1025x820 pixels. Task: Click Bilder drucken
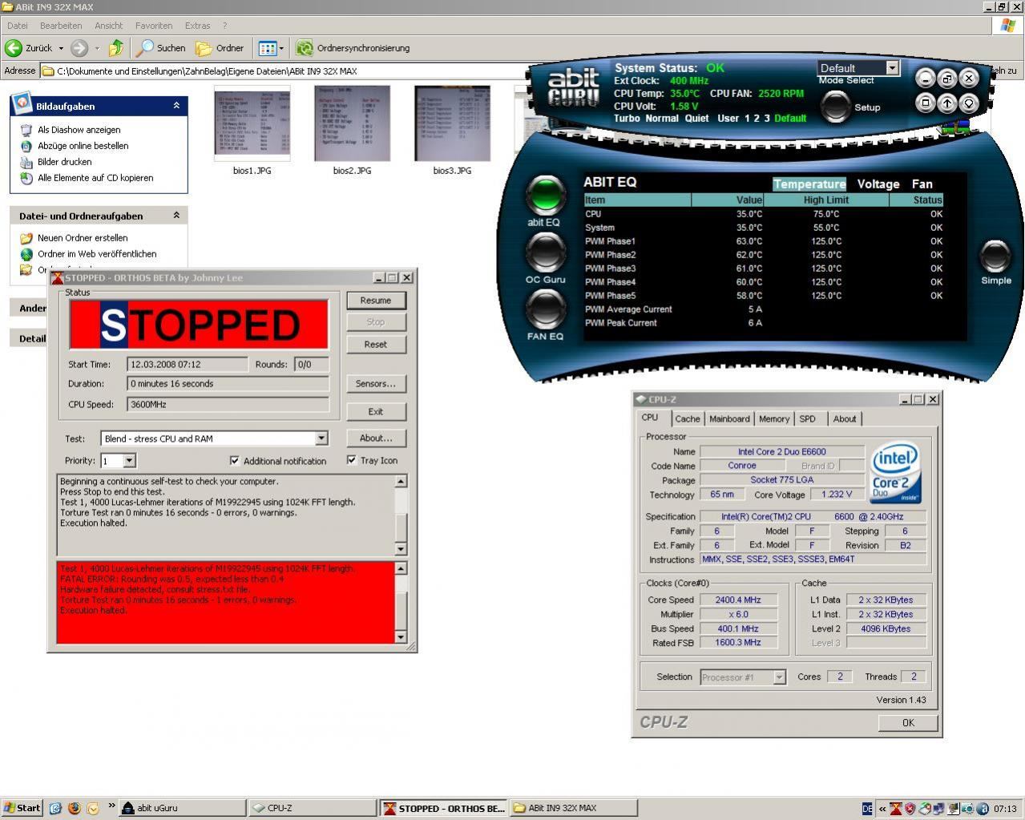coord(65,162)
